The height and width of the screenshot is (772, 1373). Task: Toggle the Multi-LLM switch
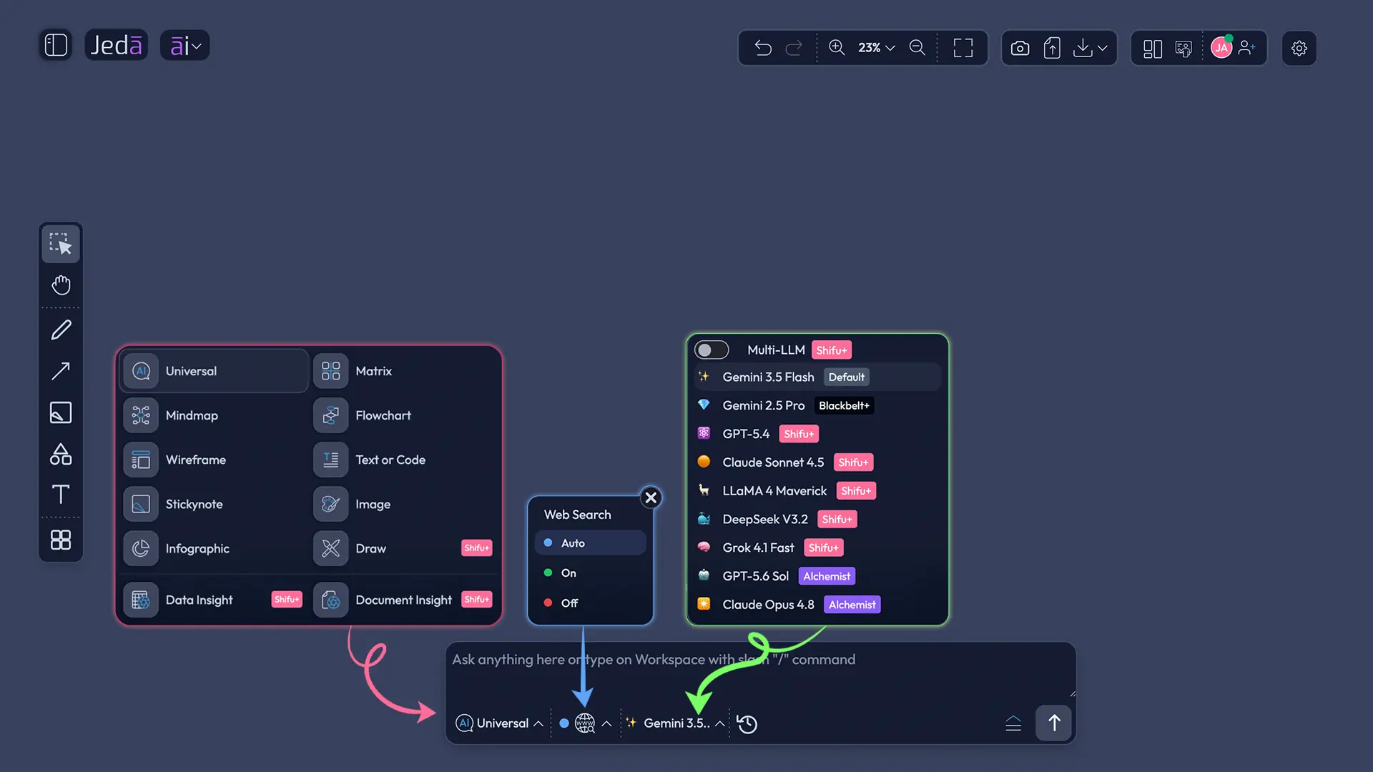tap(712, 350)
